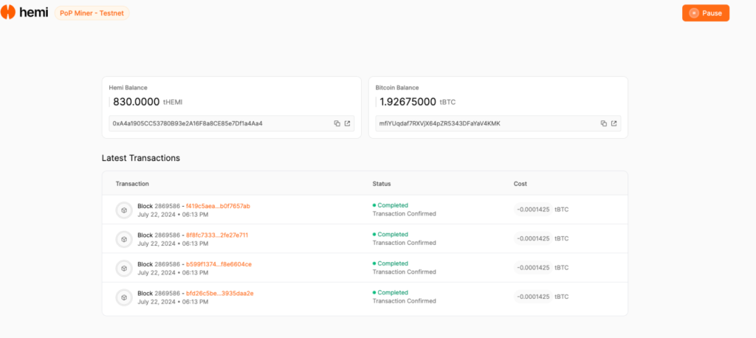Open Bitcoin address in external explorer
756x338 pixels.
pyautogui.click(x=614, y=123)
